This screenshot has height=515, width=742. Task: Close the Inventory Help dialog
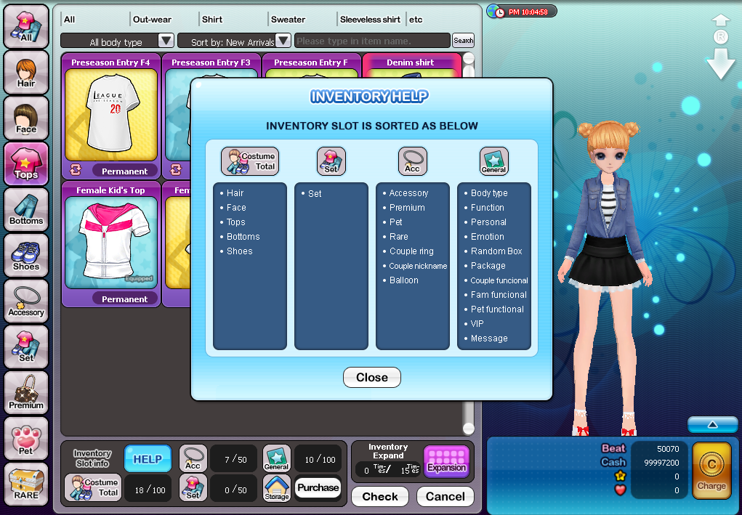(371, 378)
